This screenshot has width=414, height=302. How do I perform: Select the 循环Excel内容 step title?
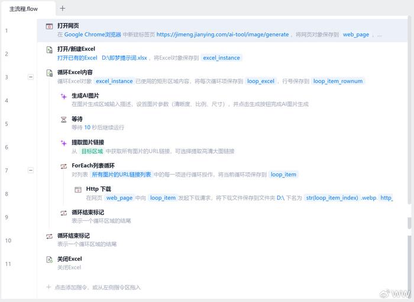(x=75, y=72)
